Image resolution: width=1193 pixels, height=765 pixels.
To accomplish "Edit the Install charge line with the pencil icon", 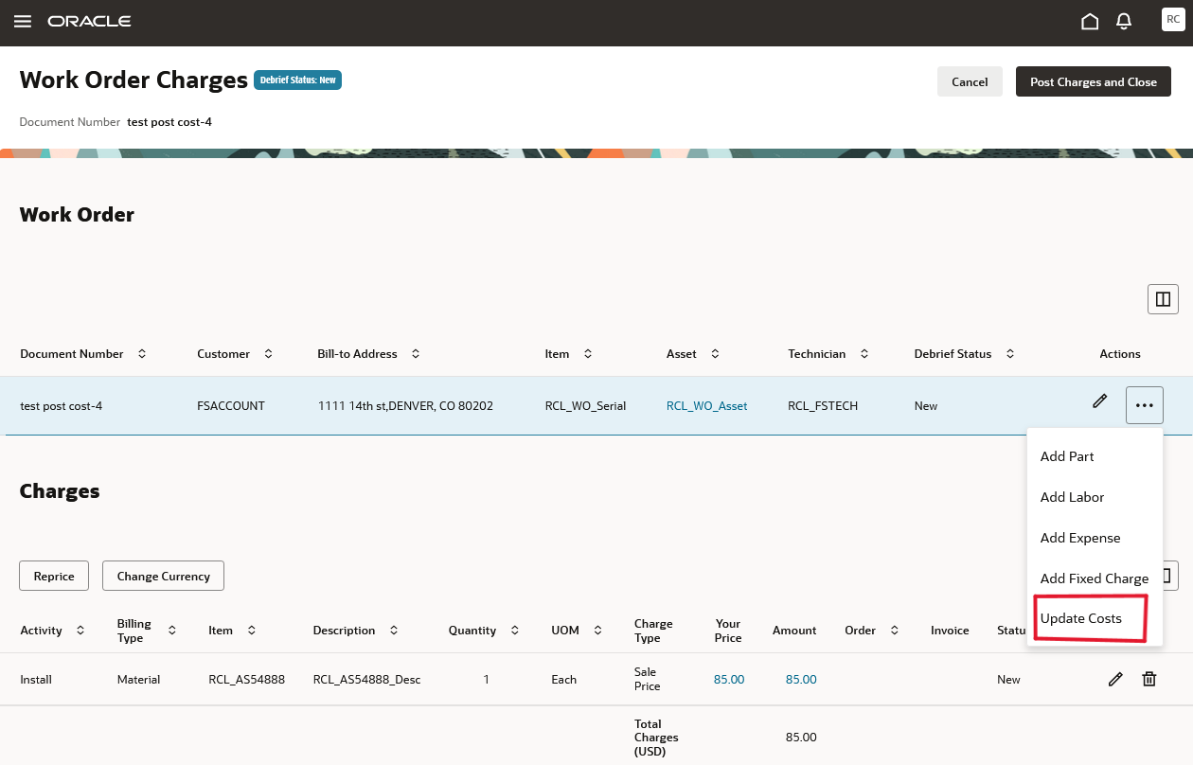I will (x=1115, y=679).
